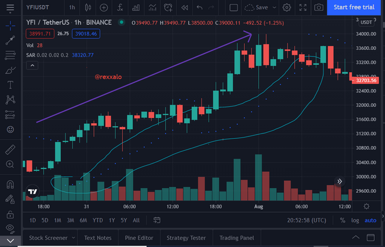Select the ruler measure tool
Screen dimensions: 385x247
(x=10, y=150)
